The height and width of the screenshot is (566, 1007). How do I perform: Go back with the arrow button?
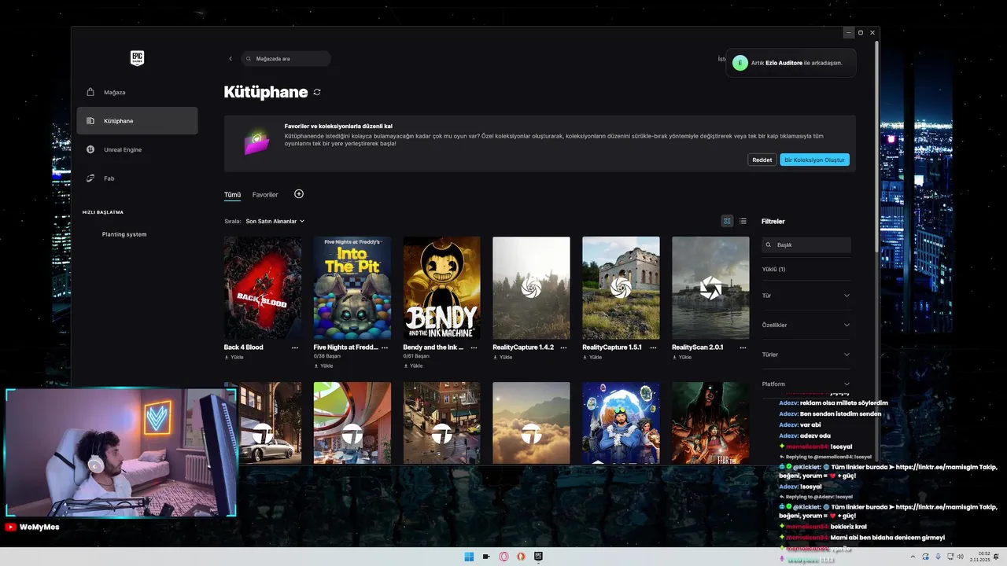coord(231,59)
